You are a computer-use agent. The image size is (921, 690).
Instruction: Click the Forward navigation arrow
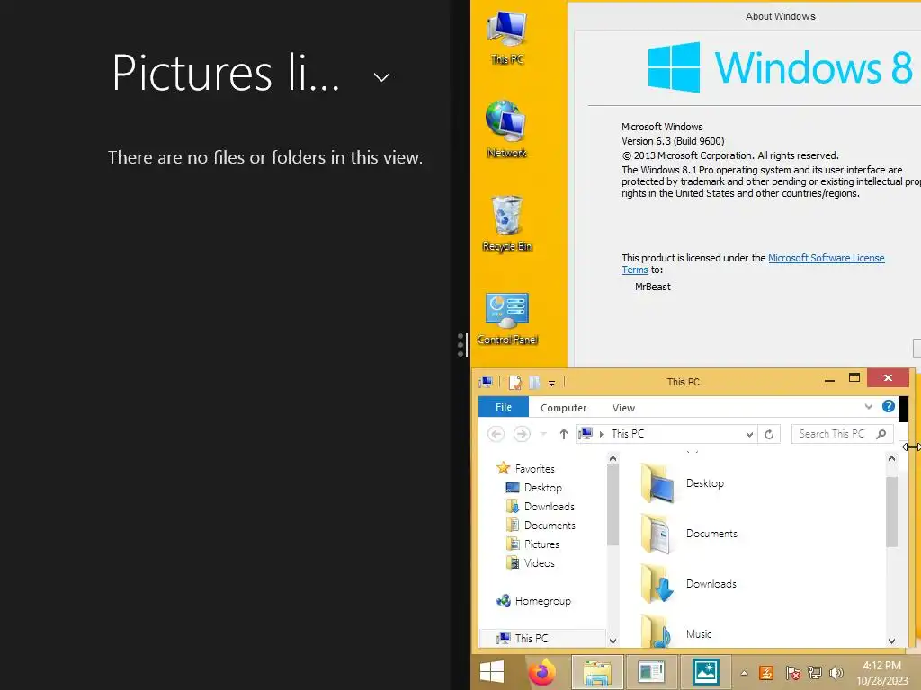(522, 434)
